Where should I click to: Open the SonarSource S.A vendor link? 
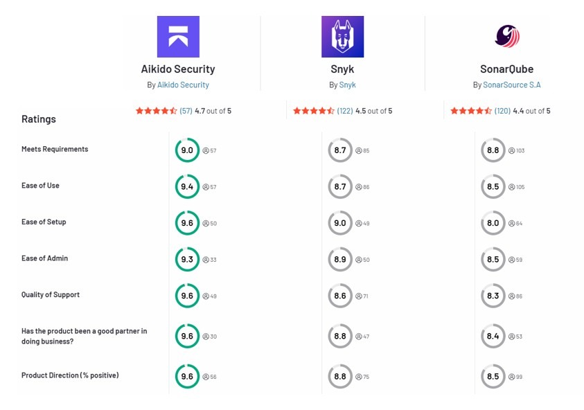(511, 84)
